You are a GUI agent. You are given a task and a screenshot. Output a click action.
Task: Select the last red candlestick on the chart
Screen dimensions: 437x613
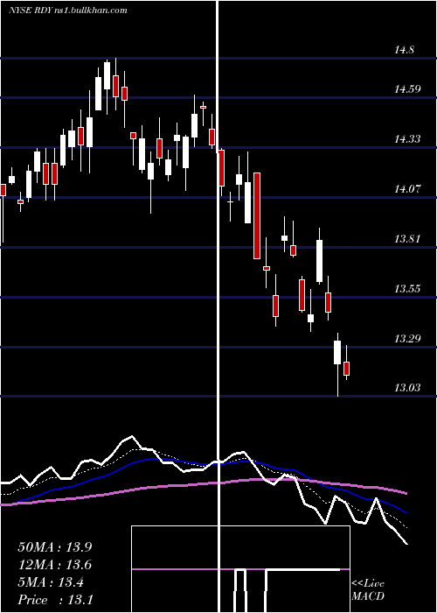tap(346, 369)
